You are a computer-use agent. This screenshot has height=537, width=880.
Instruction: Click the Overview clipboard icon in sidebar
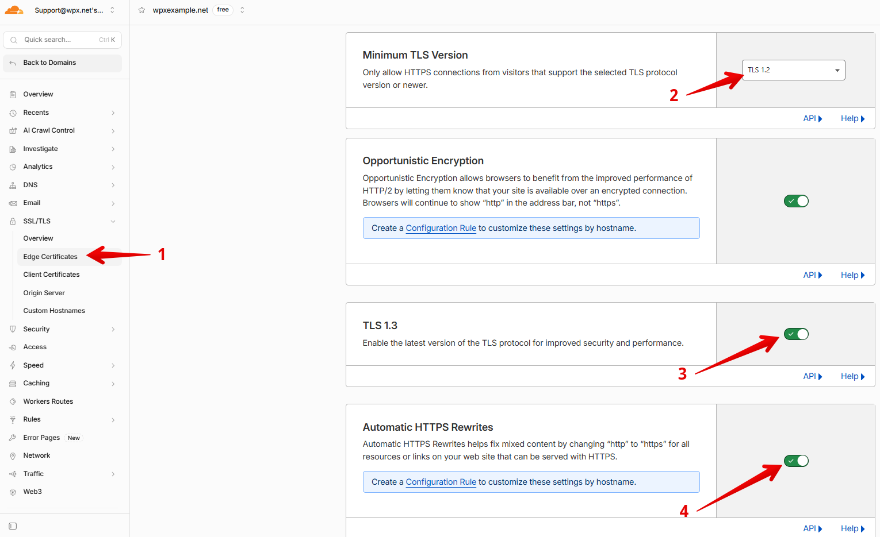[x=13, y=94]
